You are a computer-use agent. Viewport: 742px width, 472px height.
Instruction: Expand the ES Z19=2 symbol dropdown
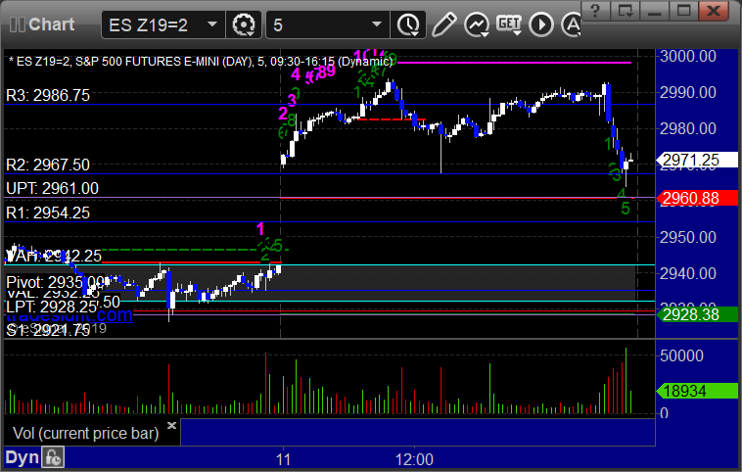point(212,24)
